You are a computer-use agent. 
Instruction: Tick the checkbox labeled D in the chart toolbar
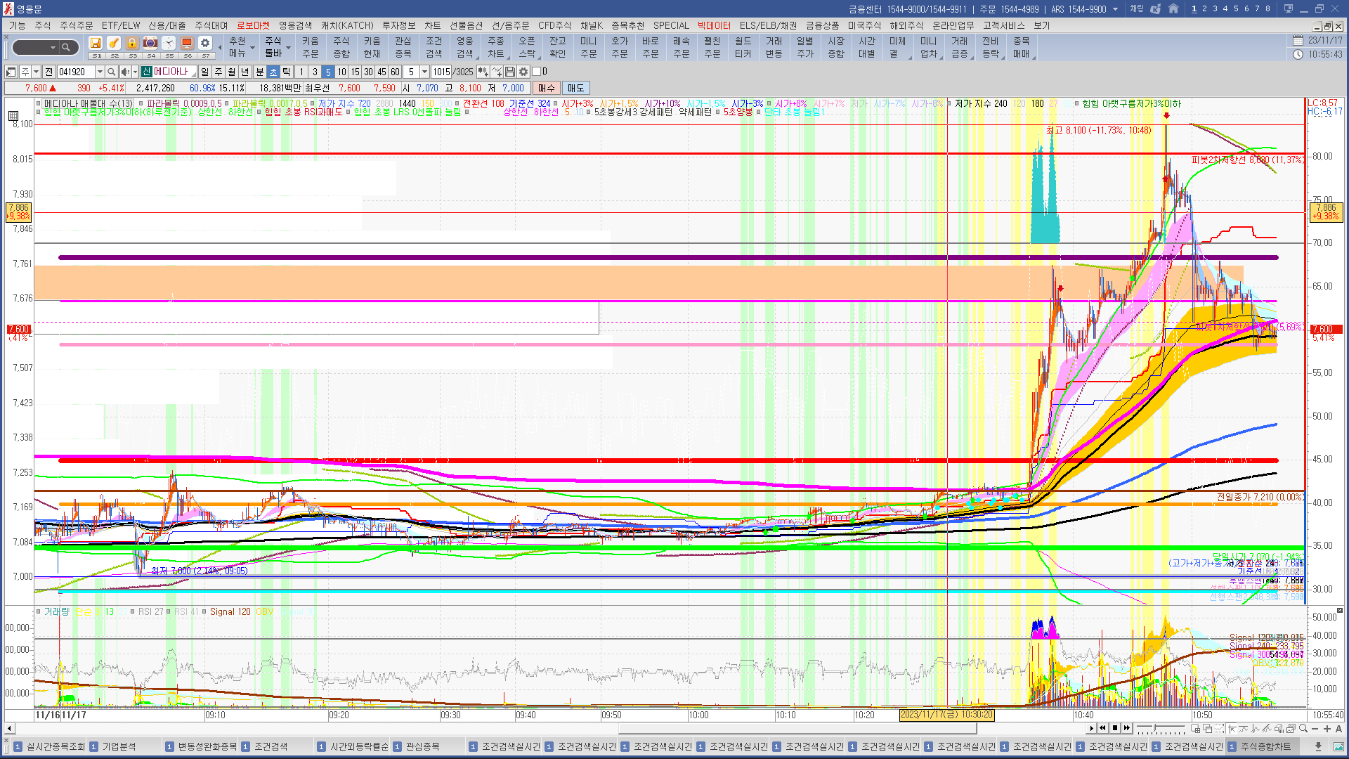tap(537, 72)
